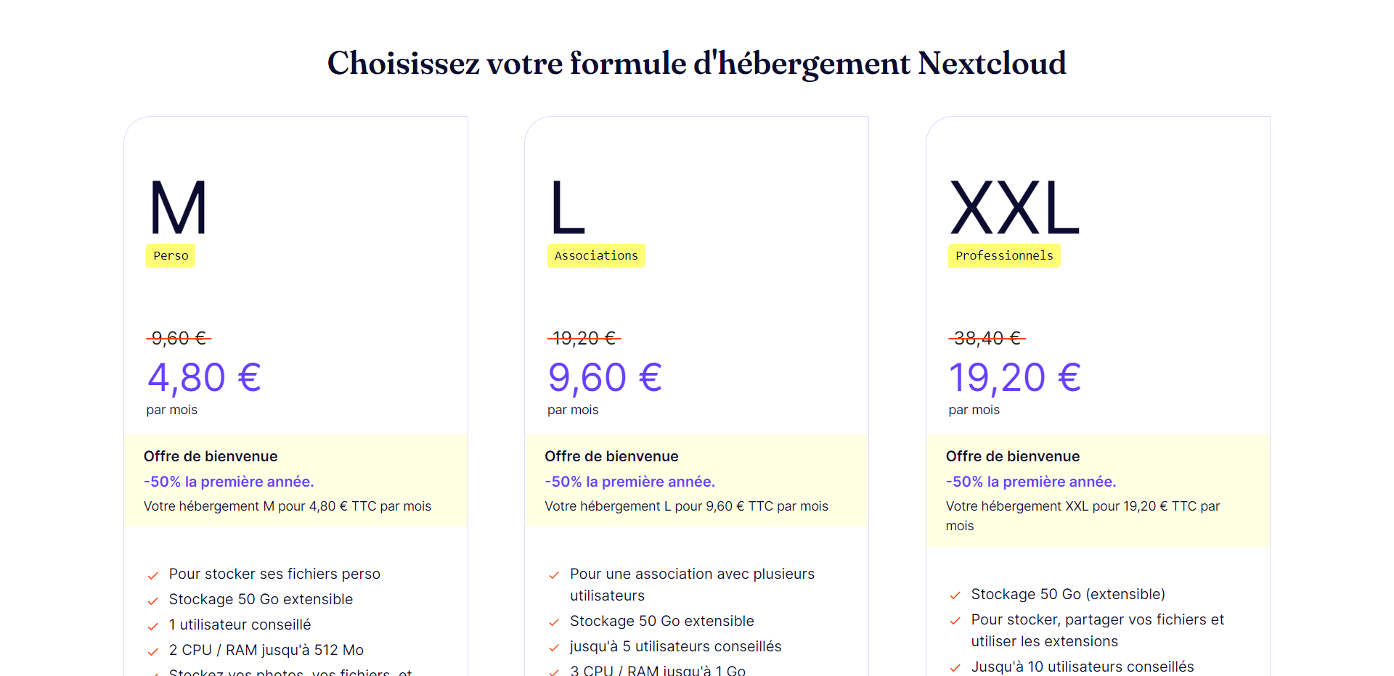Click the checkmark next to "Pour une association avec plusieurs utilisateurs"
The width and height of the screenshot is (1394, 676).
pyautogui.click(x=554, y=575)
